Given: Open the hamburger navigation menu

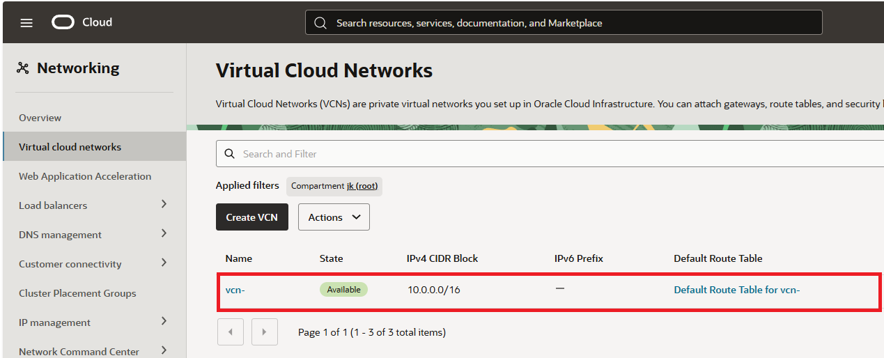Looking at the screenshot, I should coord(26,23).
